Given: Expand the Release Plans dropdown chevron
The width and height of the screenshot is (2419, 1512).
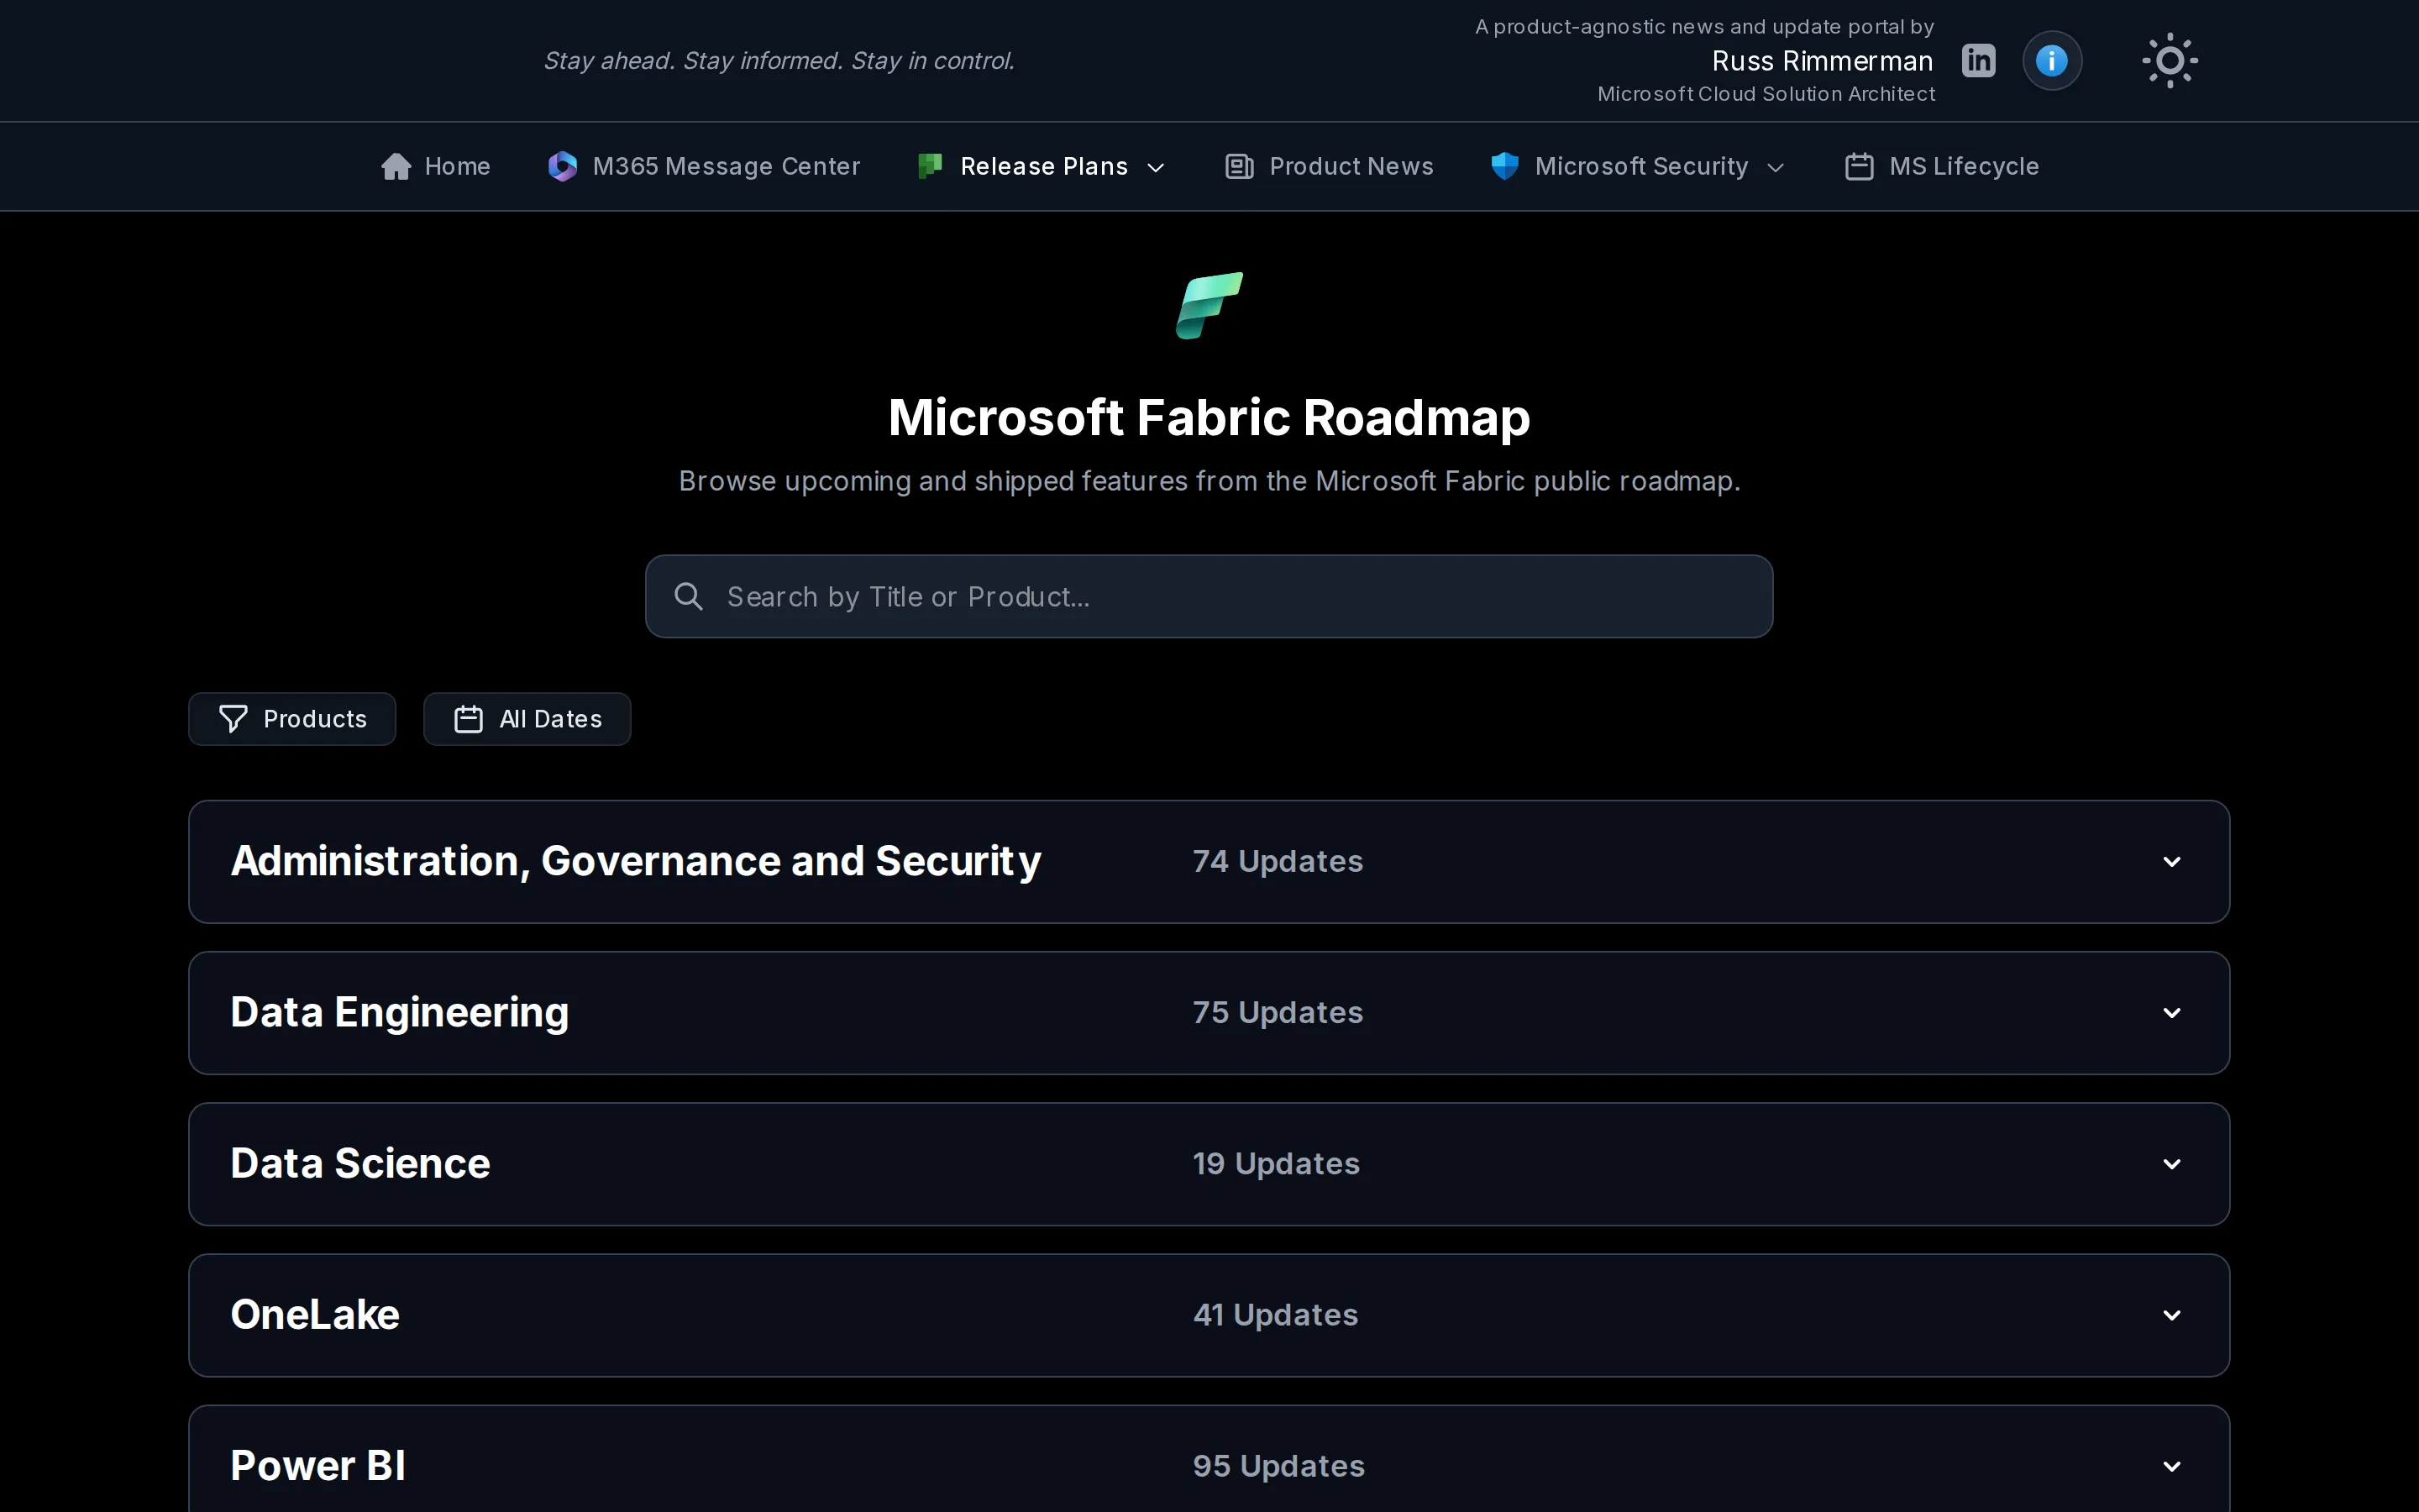Looking at the screenshot, I should click(1156, 168).
